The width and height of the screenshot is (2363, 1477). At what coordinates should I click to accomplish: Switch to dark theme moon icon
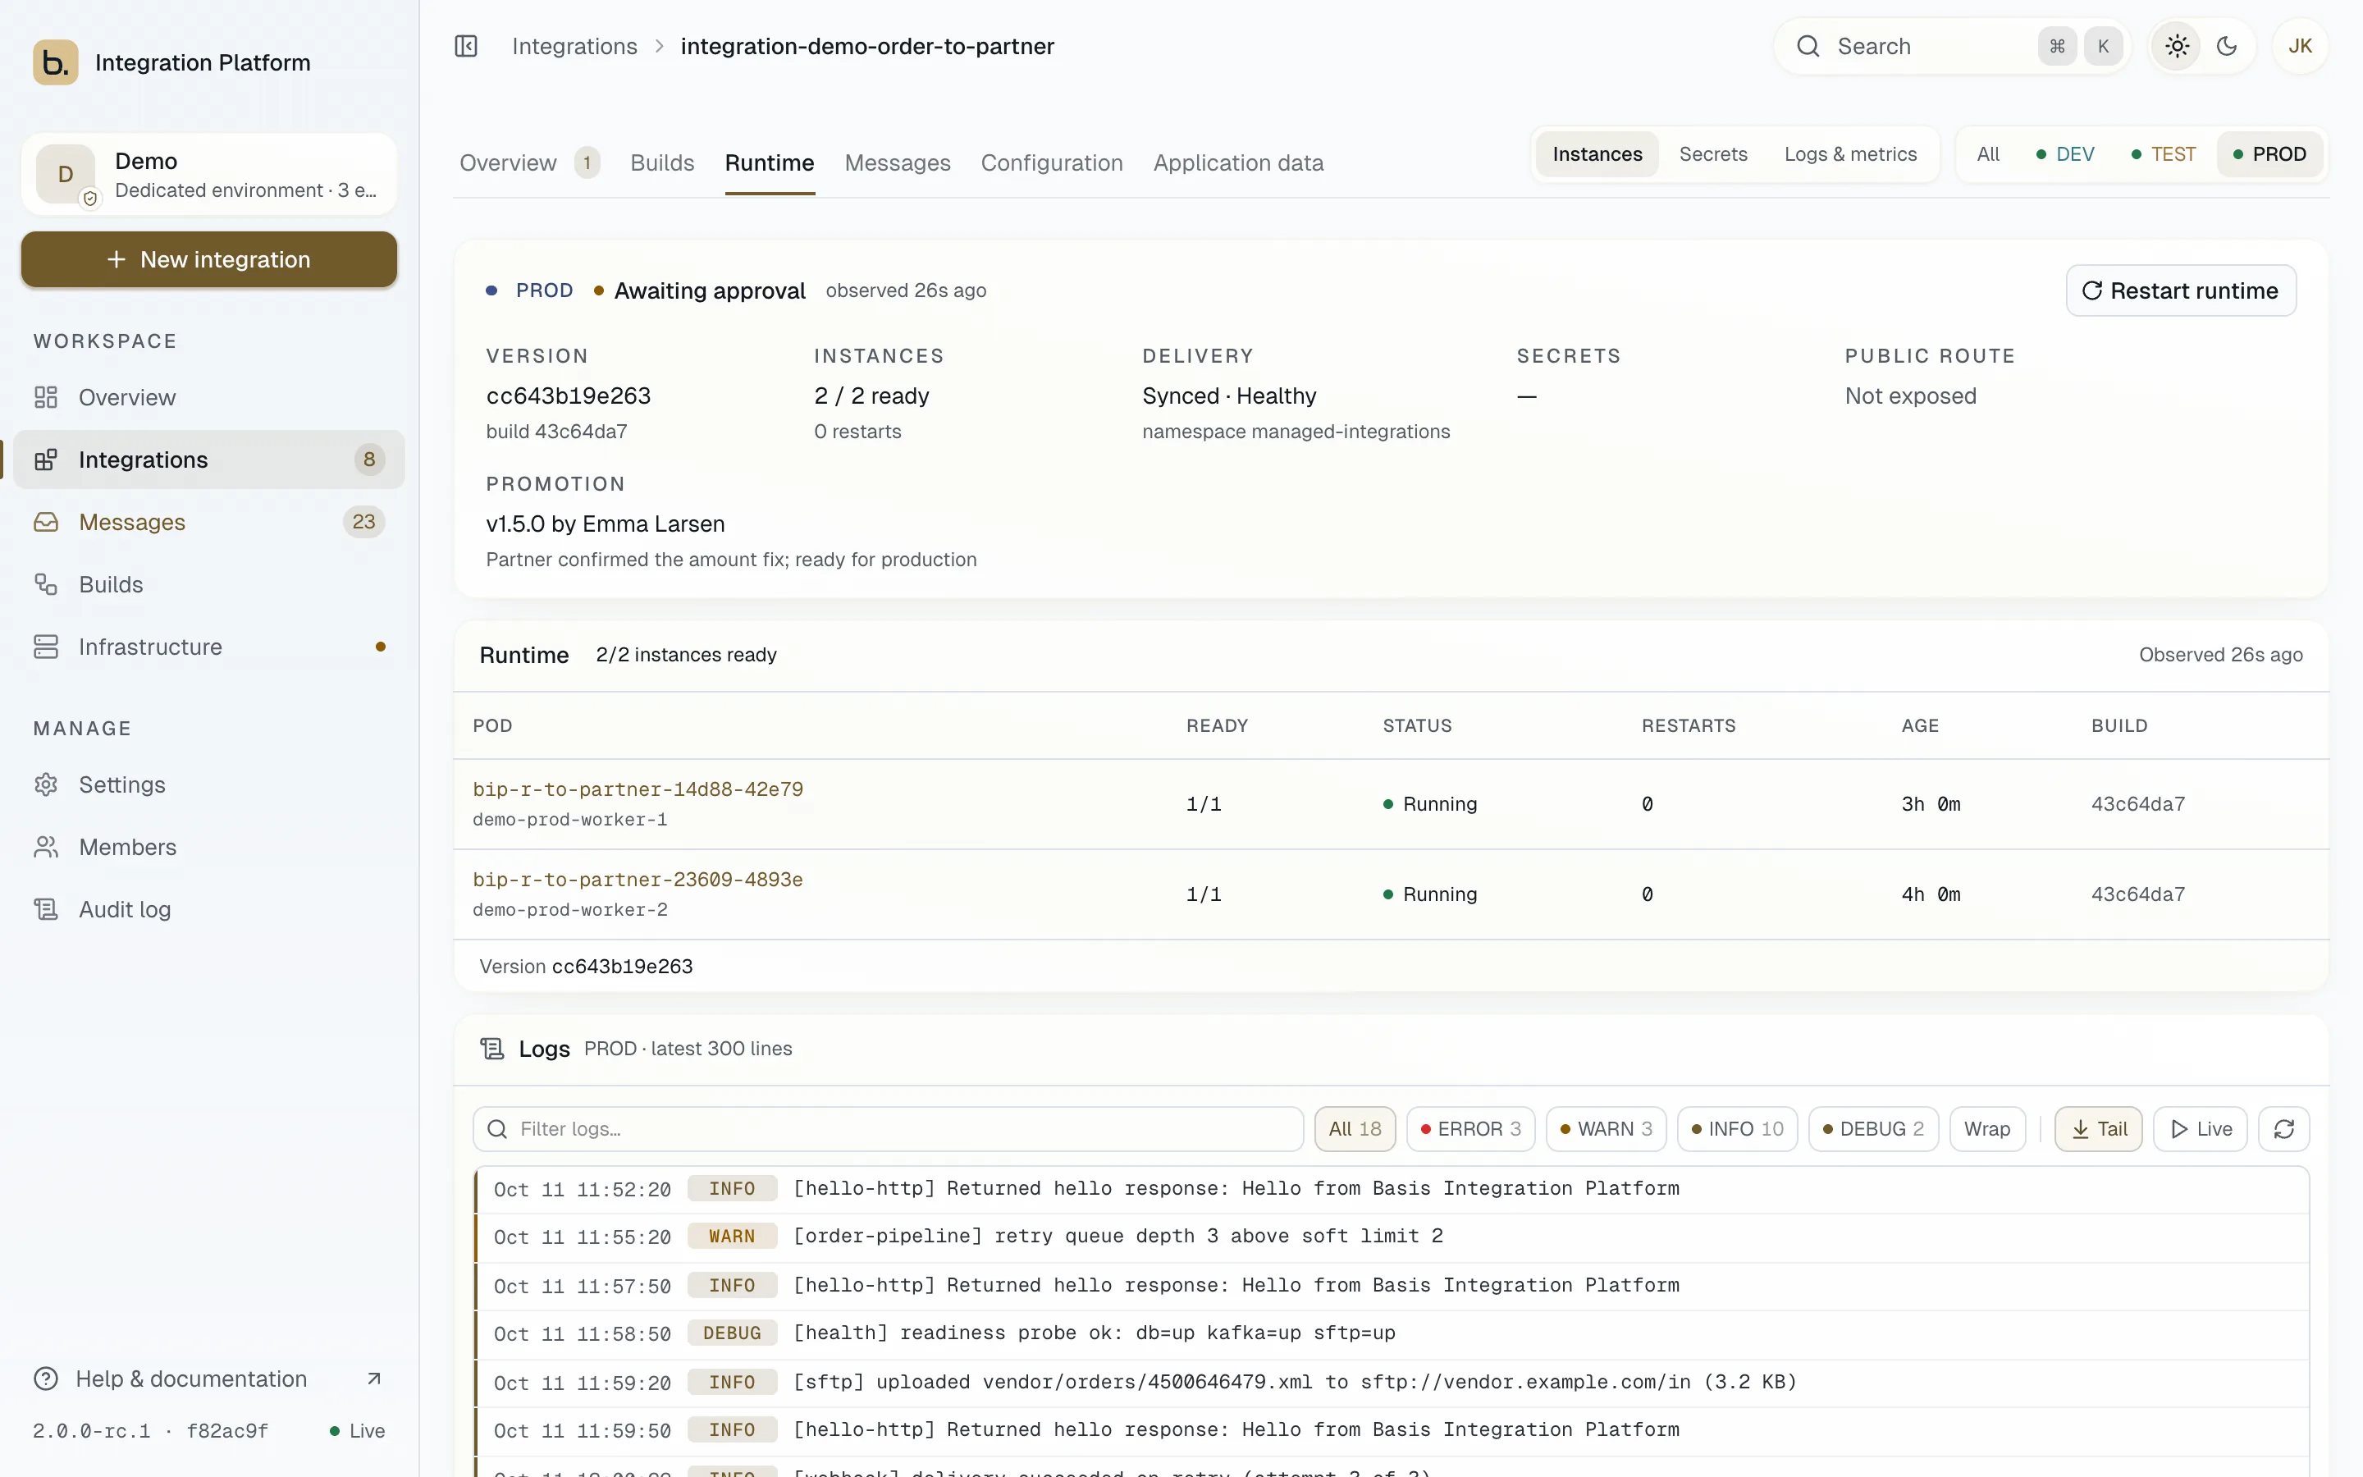tap(2228, 46)
